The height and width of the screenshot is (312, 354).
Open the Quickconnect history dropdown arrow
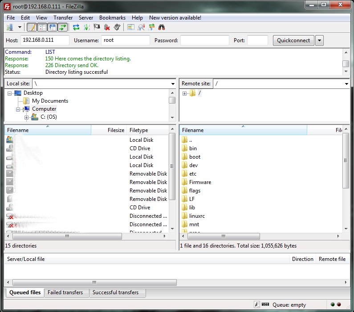pos(319,40)
